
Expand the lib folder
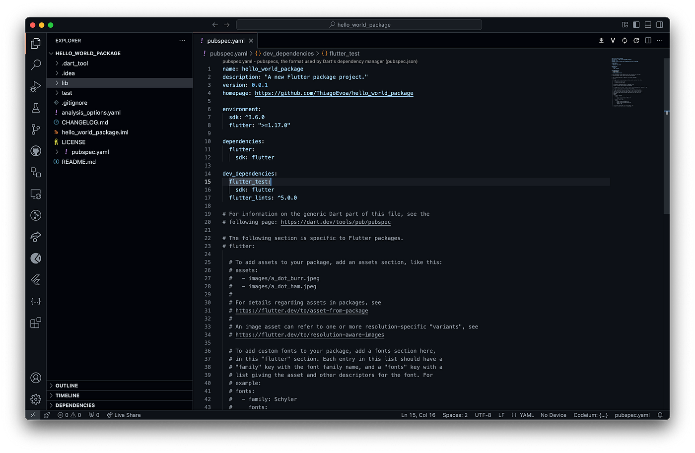pyautogui.click(x=65, y=83)
